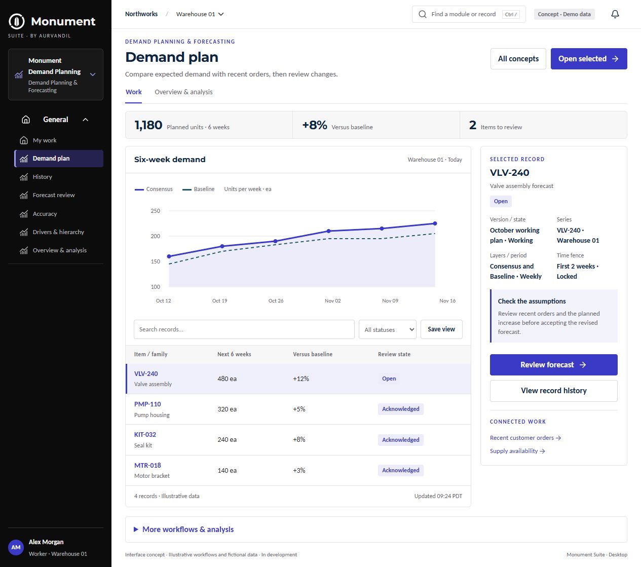
Task: Toggle the Consensus legend series
Action: 154,189
